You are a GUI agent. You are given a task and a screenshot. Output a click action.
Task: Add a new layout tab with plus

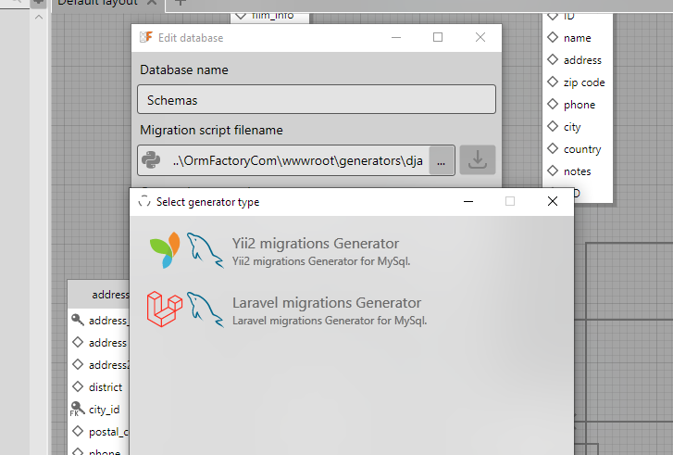click(181, 2)
